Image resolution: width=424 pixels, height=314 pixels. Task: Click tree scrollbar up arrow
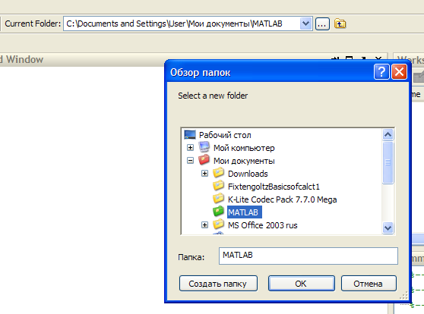[x=388, y=134]
